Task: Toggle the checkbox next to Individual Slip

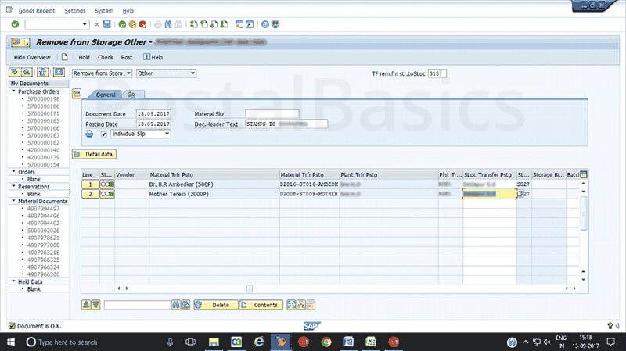Action: [x=104, y=134]
